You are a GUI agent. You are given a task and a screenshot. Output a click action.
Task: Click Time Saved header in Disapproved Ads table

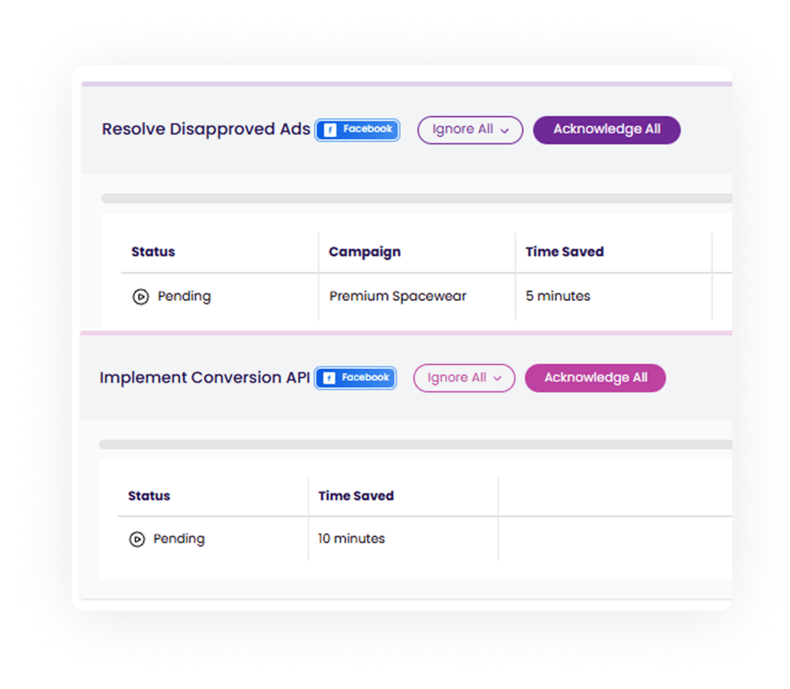point(564,252)
